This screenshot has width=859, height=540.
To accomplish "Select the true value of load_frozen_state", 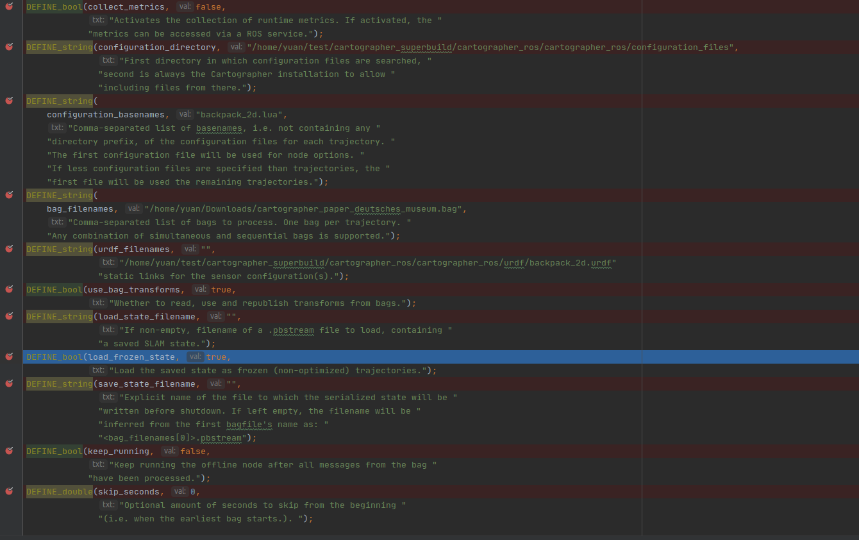I will coord(216,357).
